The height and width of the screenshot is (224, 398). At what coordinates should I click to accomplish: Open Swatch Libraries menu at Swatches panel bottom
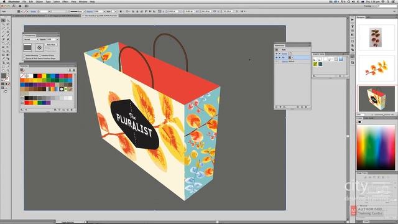(x=22, y=110)
